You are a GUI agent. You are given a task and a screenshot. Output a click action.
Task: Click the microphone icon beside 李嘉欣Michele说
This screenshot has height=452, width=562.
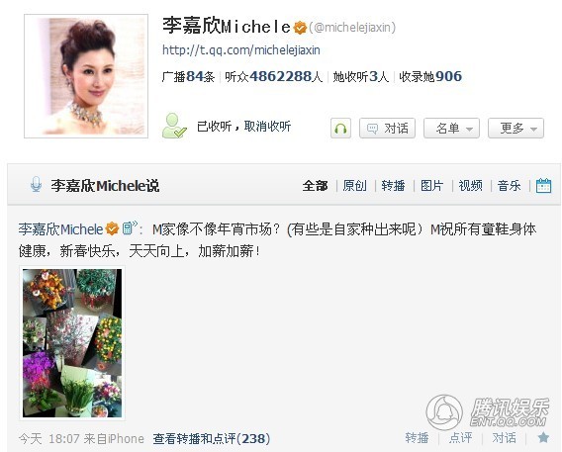click(36, 185)
